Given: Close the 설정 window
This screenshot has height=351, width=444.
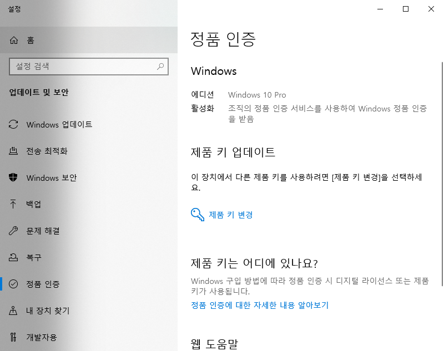Looking at the screenshot, I should click(431, 9).
